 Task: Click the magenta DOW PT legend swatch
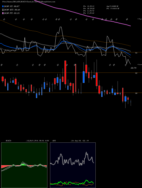tap(3, 13)
